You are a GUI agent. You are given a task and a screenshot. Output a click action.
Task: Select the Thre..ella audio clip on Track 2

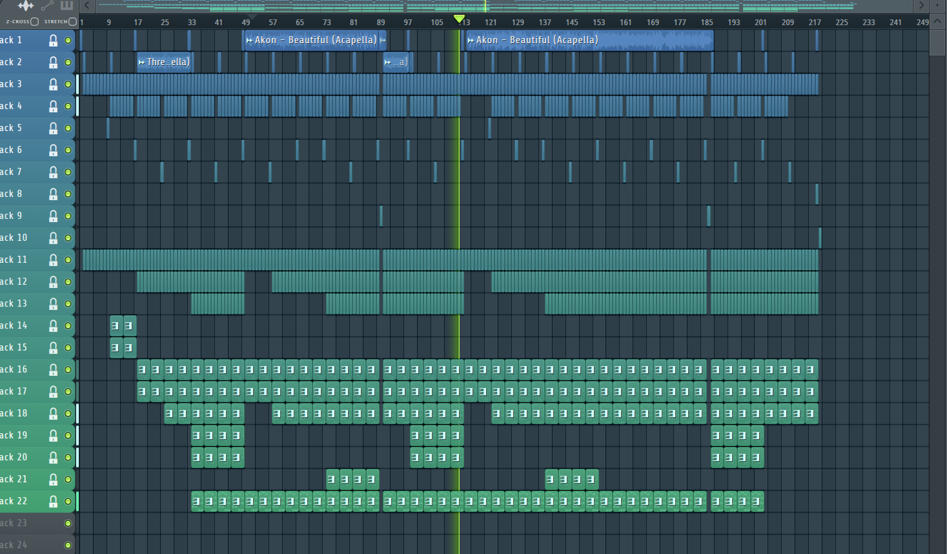point(165,62)
